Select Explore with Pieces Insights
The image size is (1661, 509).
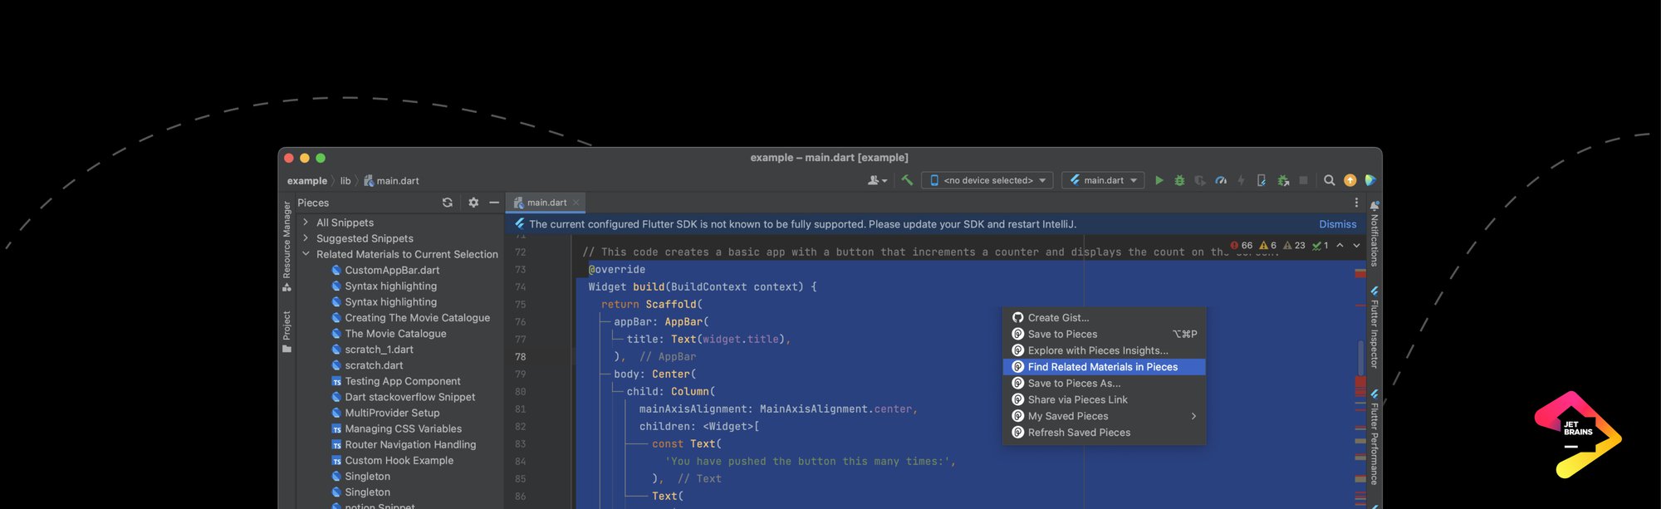(1104, 350)
